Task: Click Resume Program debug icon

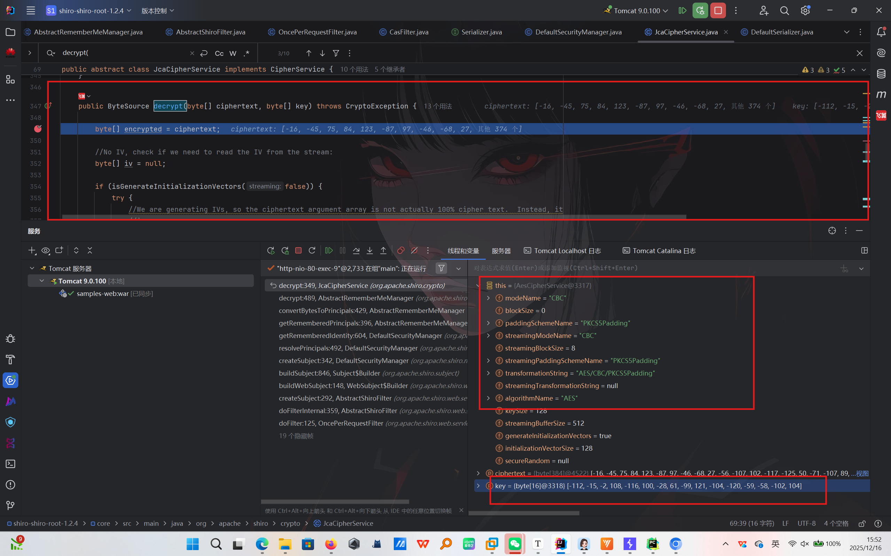Action: (329, 250)
